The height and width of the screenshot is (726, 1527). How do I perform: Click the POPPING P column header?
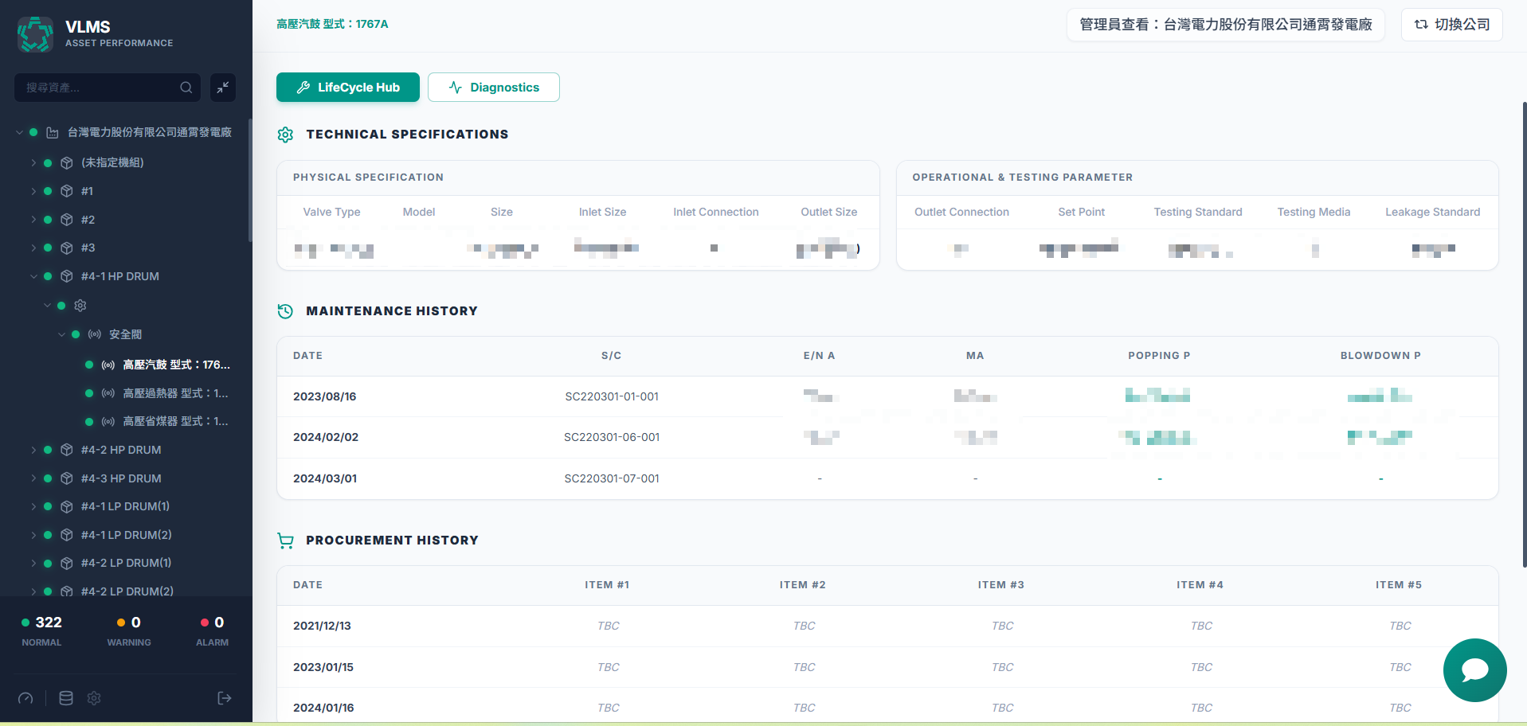1159,356
